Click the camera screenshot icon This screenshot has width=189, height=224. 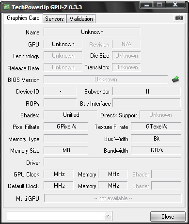pos(179,17)
